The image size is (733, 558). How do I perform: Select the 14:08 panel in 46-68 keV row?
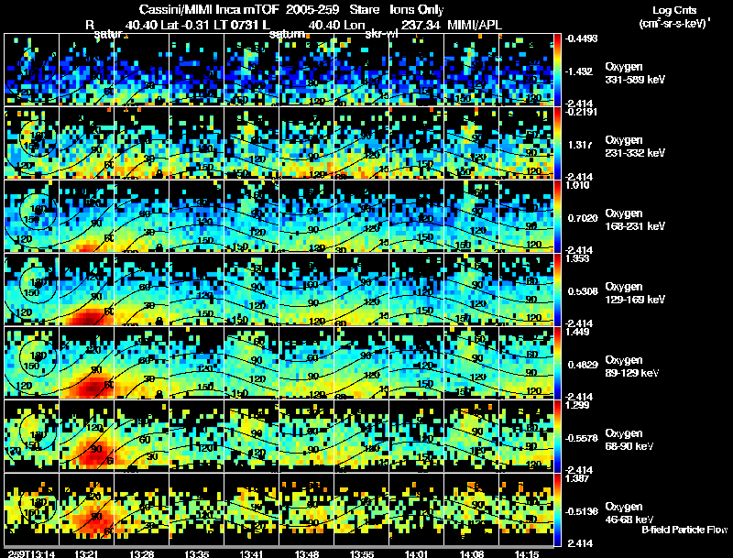pyautogui.click(x=472, y=509)
